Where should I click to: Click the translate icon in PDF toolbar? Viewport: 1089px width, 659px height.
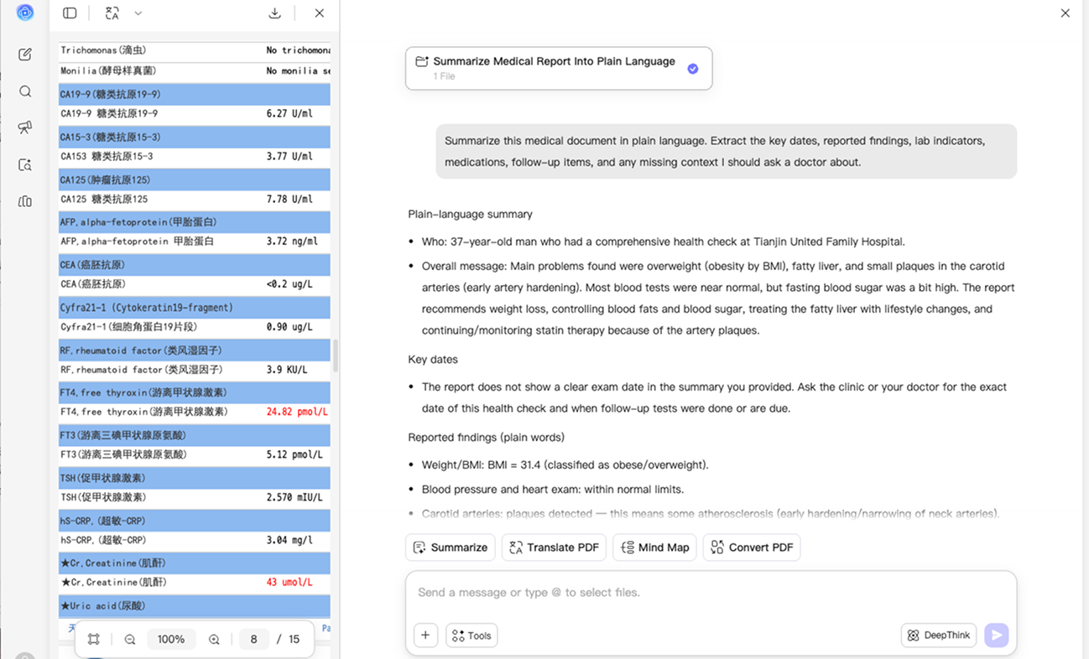112,13
